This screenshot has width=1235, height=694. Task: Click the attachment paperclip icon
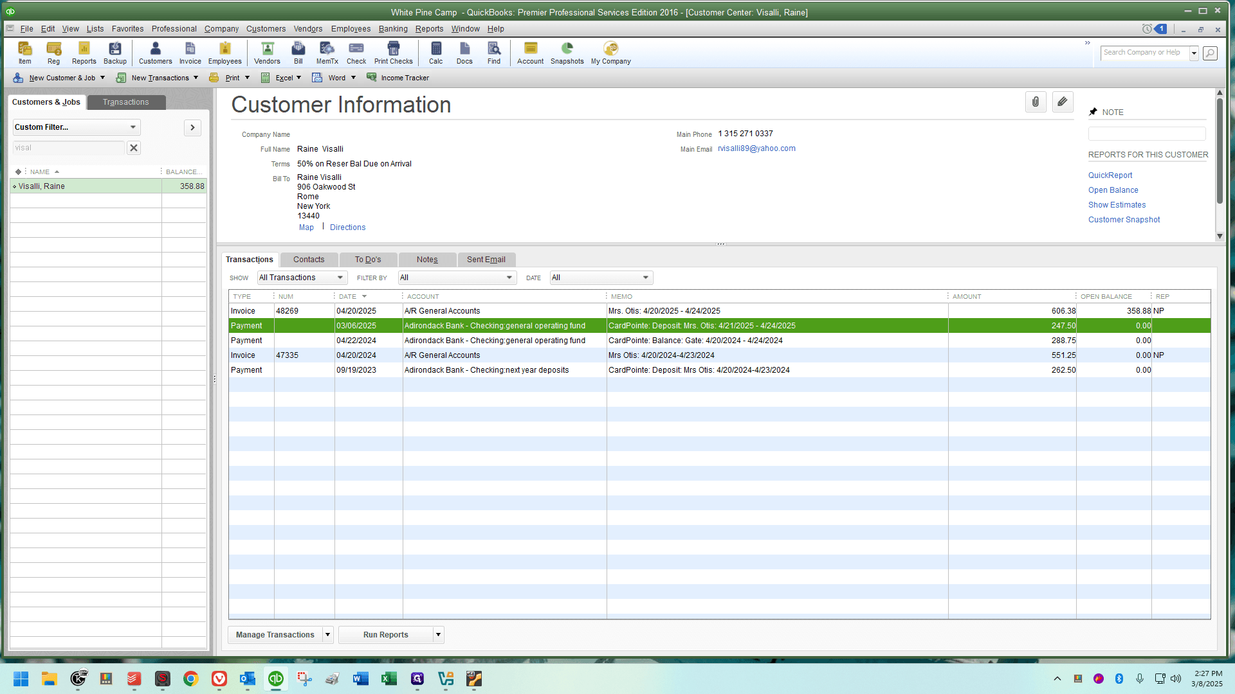click(x=1036, y=102)
